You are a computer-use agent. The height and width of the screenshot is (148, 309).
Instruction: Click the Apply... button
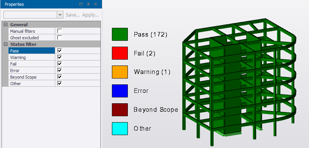(x=90, y=15)
